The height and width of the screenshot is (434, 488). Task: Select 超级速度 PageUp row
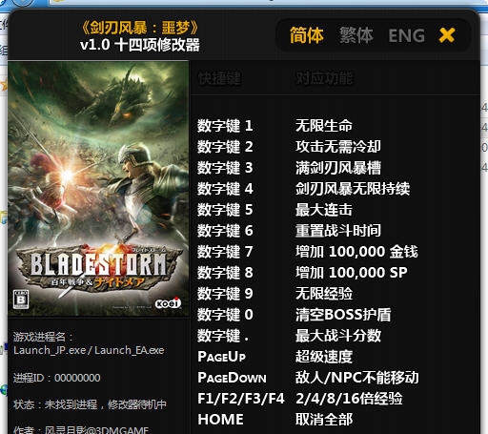click(274, 357)
